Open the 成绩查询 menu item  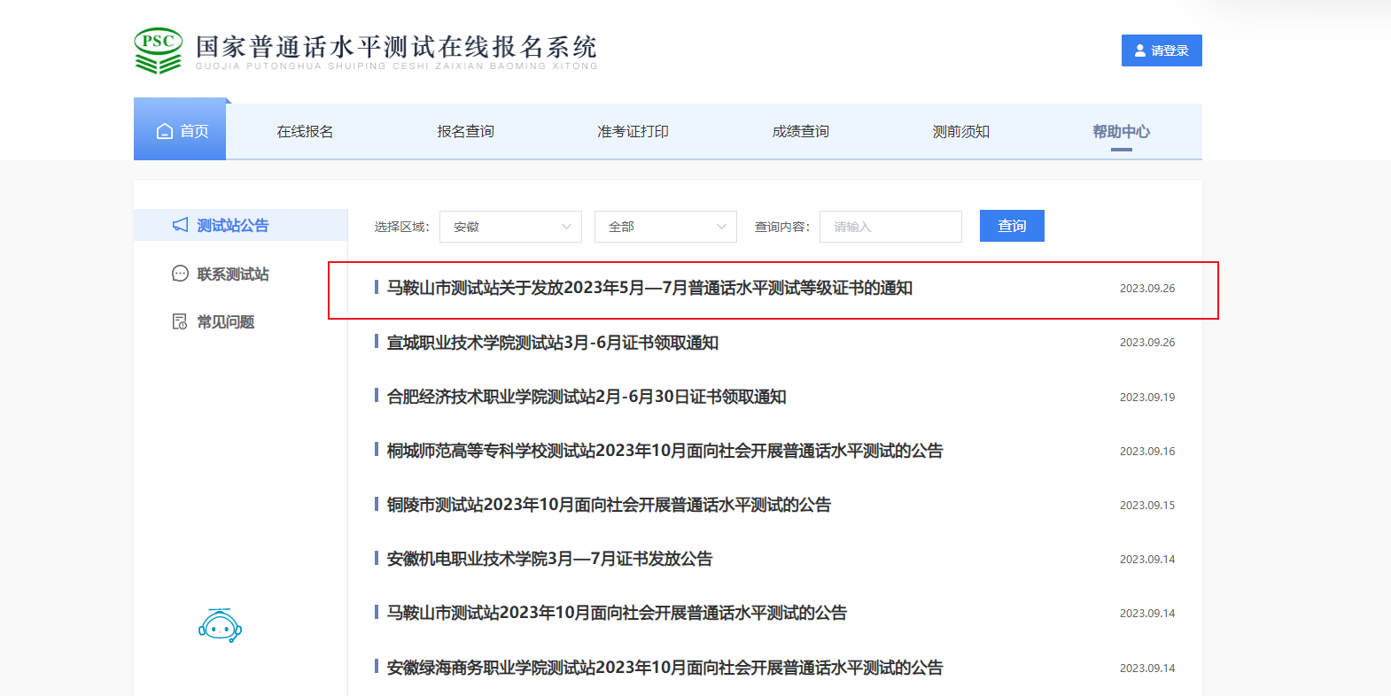pyautogui.click(x=800, y=131)
